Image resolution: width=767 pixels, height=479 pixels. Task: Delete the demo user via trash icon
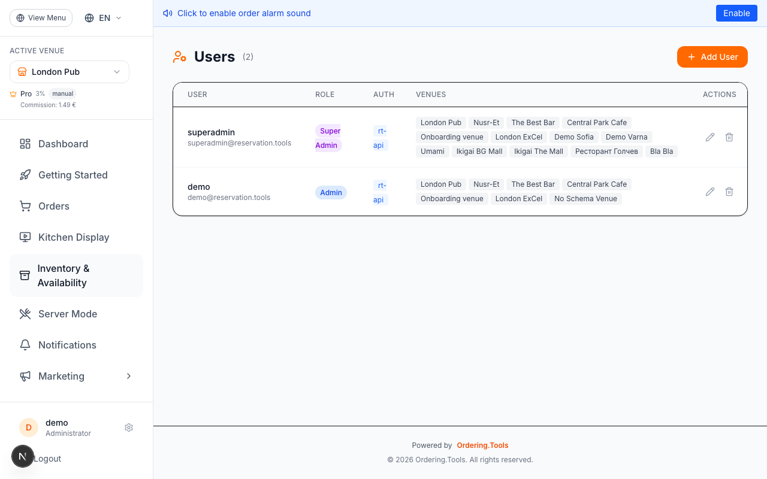[729, 192]
